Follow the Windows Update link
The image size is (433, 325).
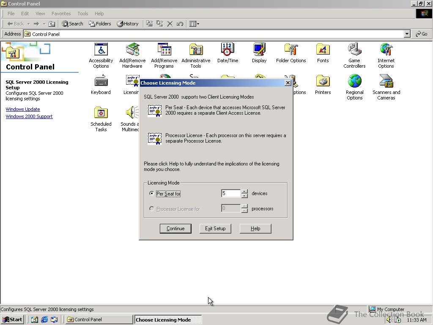[x=23, y=109]
